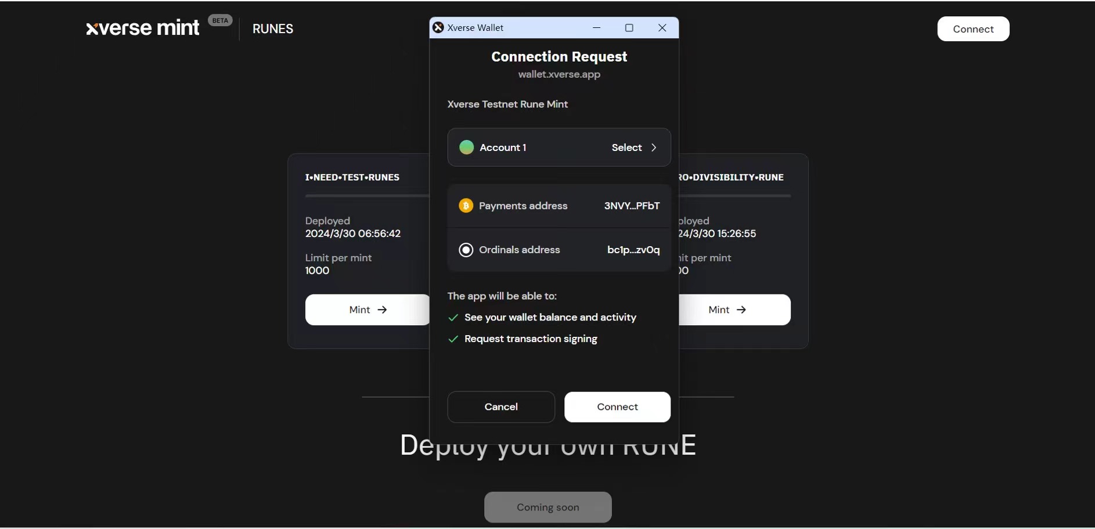Click checkmark beside transaction signing permission
Screen dimensions: 1095x529
(x=453, y=339)
